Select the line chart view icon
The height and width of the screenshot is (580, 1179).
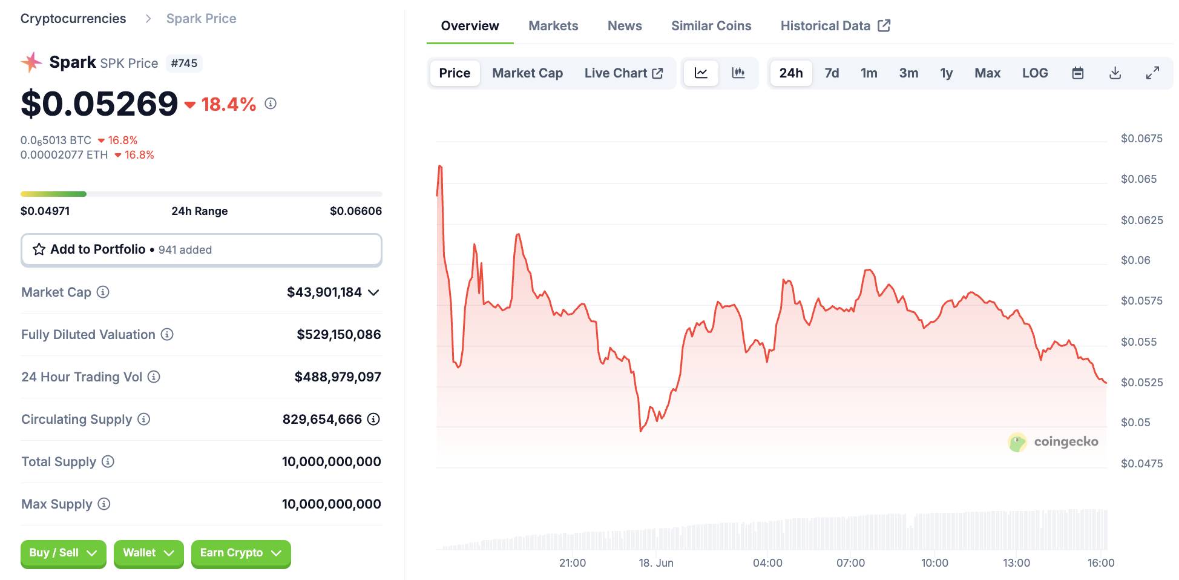pos(701,73)
